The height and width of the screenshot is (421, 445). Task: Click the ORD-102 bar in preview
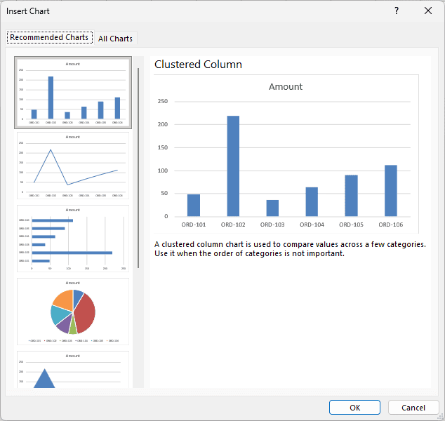(233, 166)
